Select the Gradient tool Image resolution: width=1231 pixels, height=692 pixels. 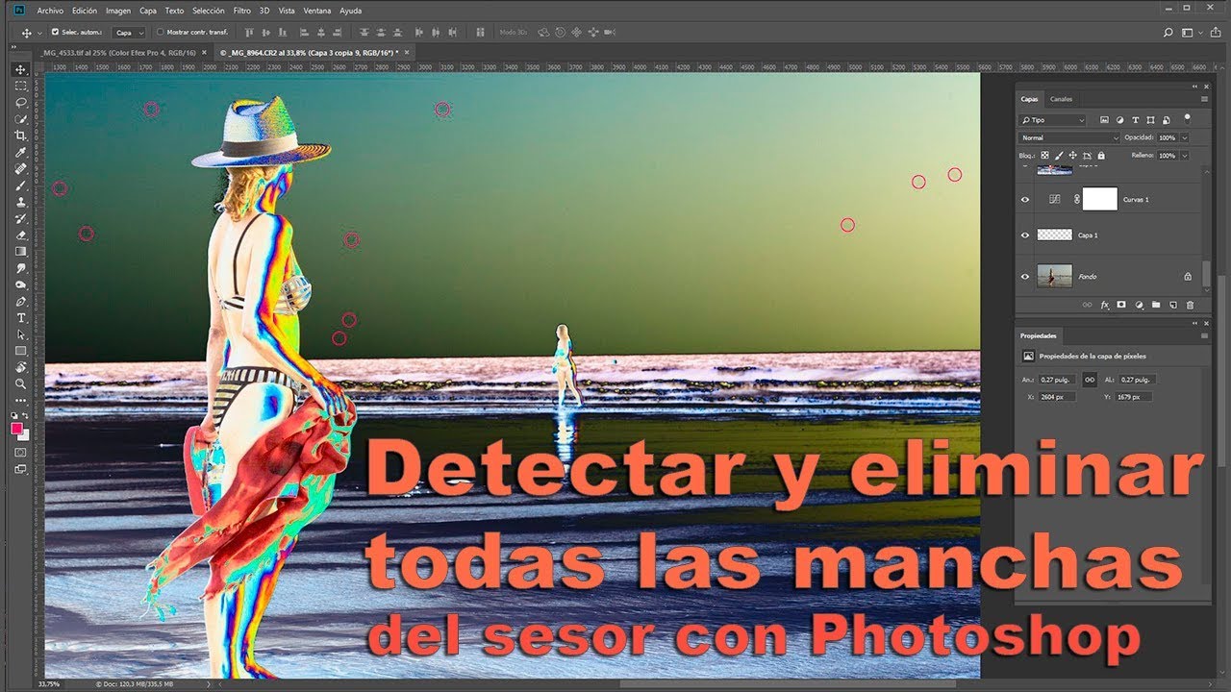[21, 252]
